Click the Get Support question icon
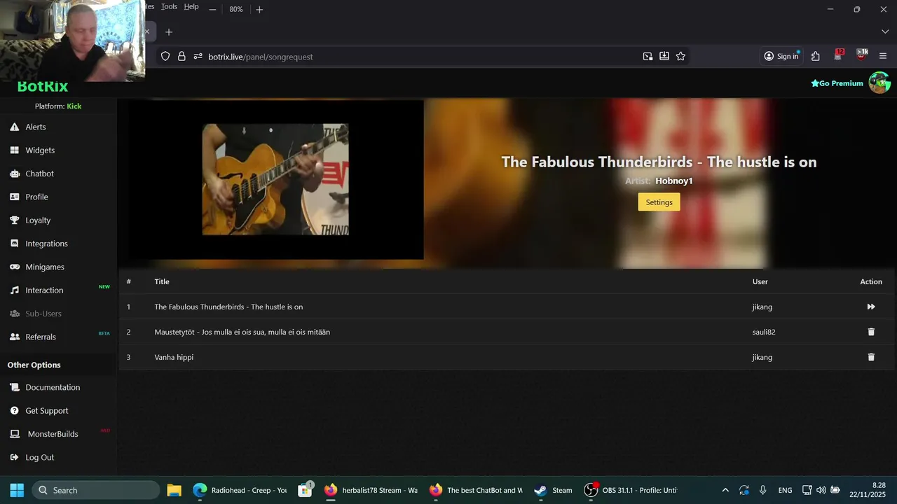The image size is (897, 504). pyautogui.click(x=14, y=410)
